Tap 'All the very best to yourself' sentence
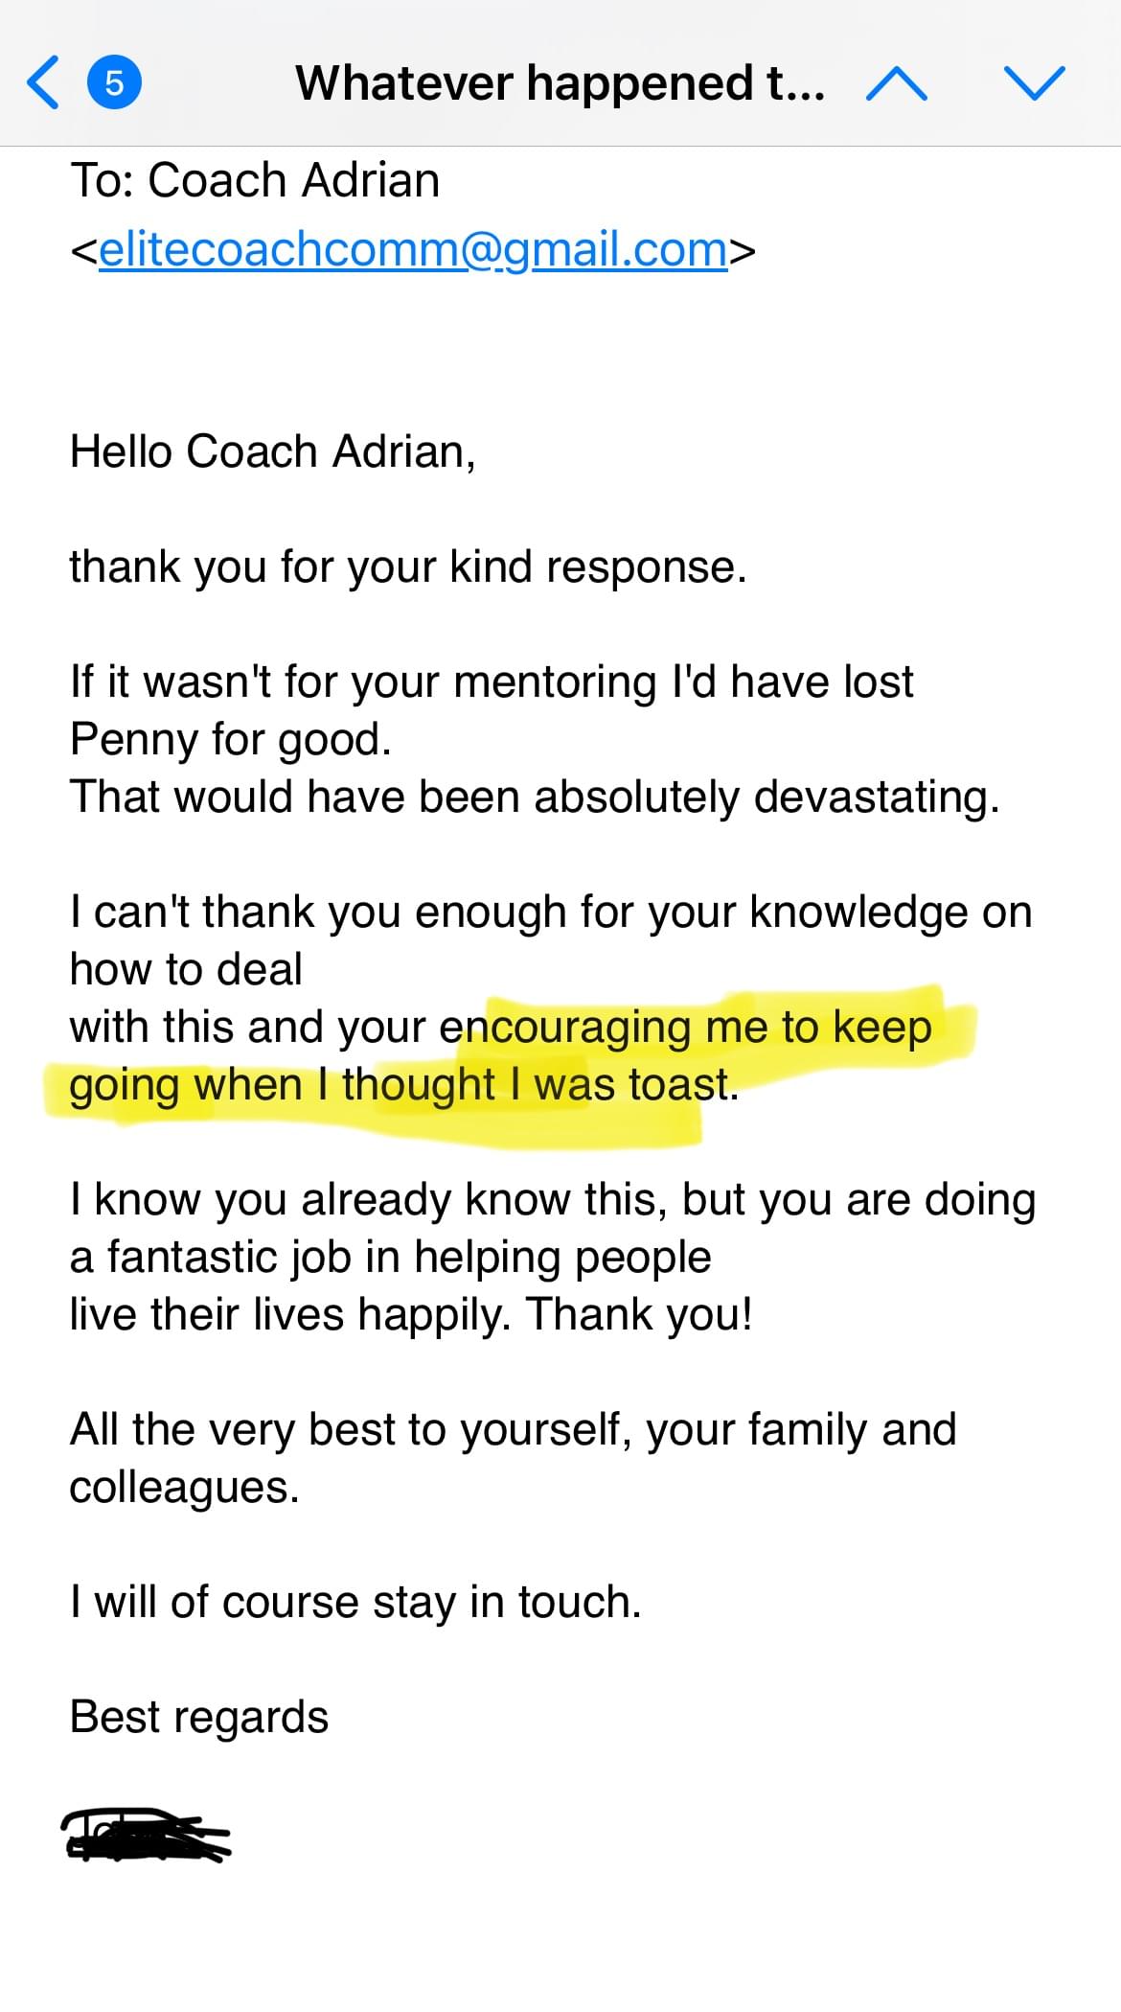1121x2012 pixels. (x=514, y=1458)
